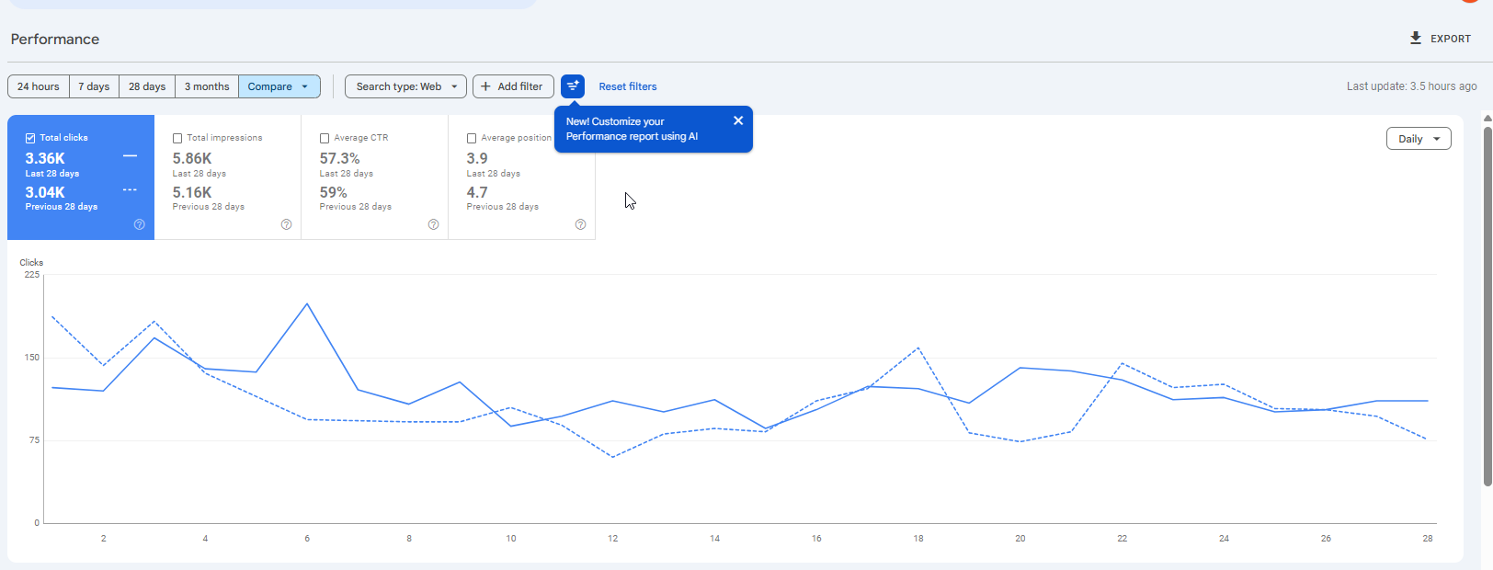Uncheck the Total clicks checkbox
Image resolution: width=1493 pixels, height=570 pixels.
point(30,138)
